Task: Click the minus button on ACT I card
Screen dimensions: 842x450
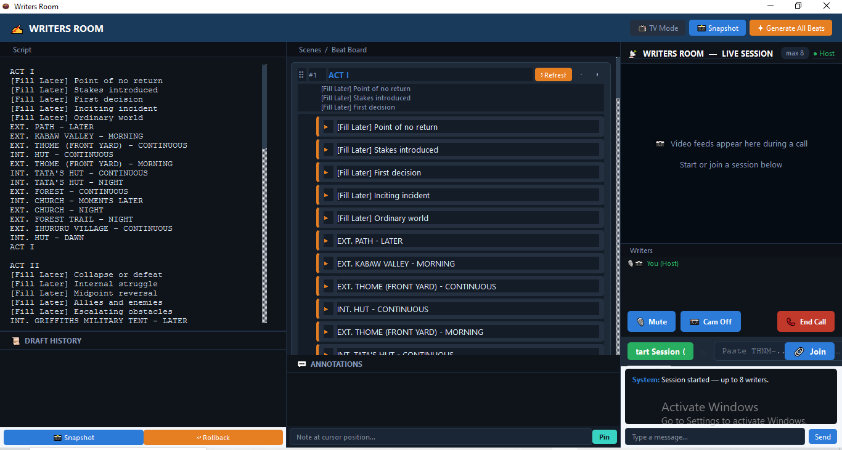Action: [x=581, y=75]
